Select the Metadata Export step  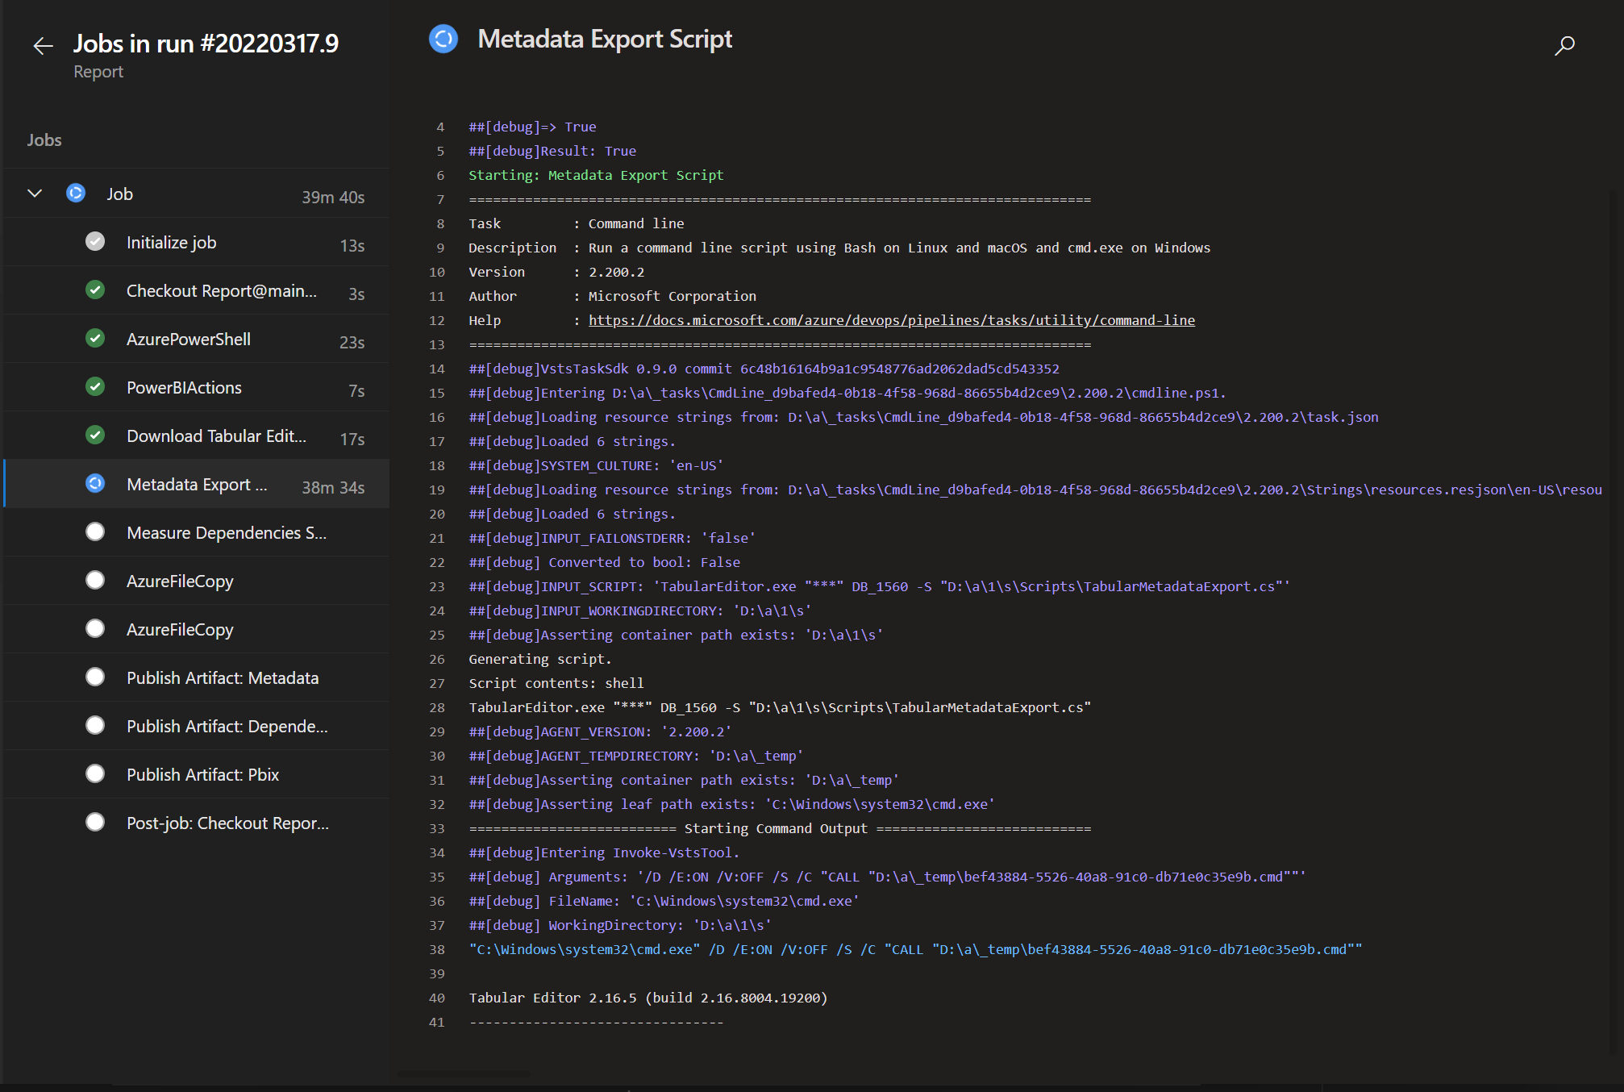(197, 485)
